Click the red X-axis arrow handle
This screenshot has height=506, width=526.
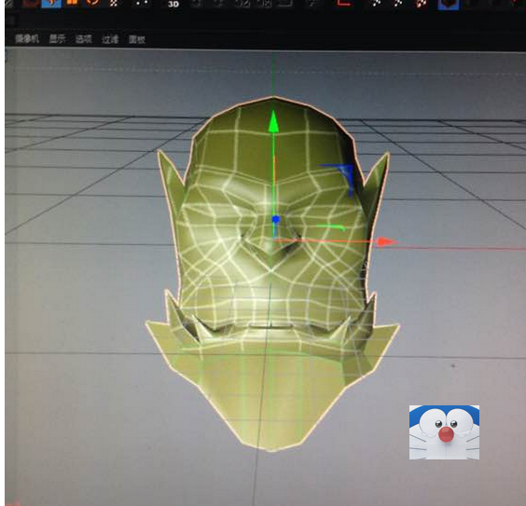pyautogui.click(x=387, y=241)
